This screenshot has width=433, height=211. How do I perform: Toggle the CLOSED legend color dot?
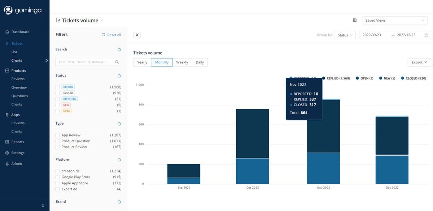[x=402, y=78]
